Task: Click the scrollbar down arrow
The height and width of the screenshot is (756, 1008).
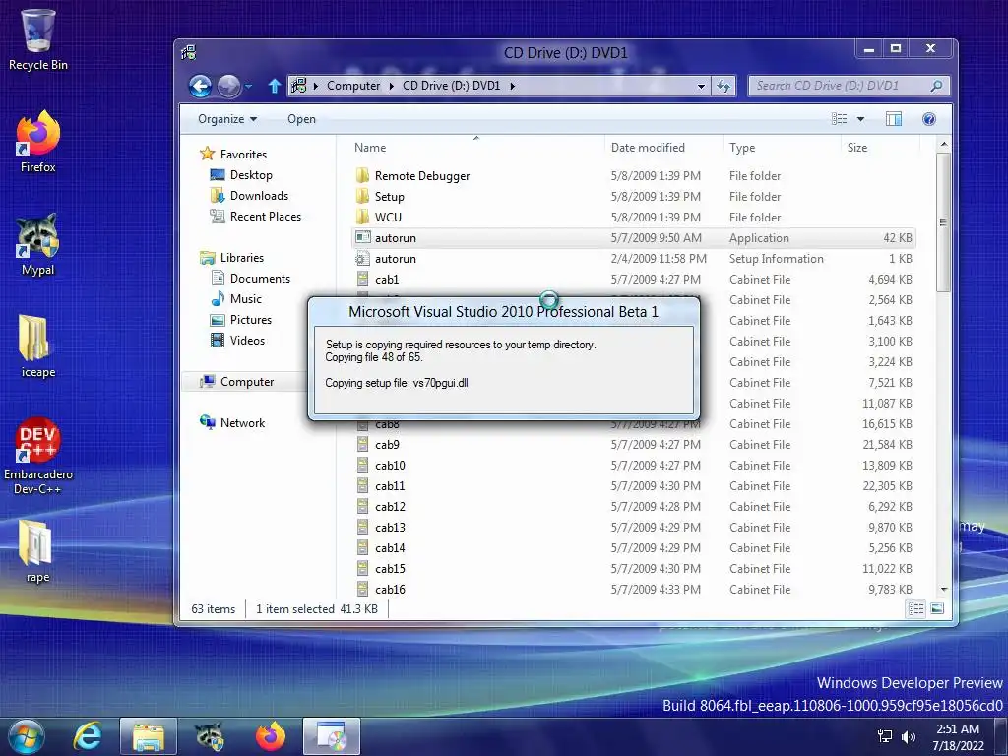Action: point(943,589)
